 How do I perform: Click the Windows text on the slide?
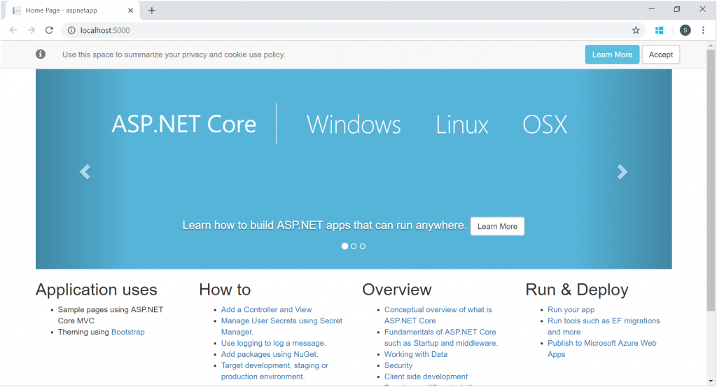coord(354,125)
